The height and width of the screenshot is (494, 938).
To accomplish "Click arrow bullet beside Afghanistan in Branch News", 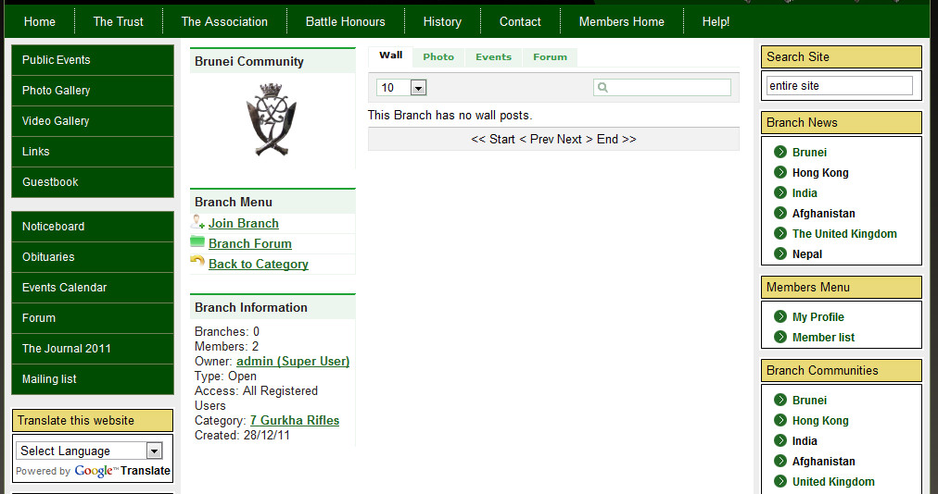I will click(x=780, y=213).
